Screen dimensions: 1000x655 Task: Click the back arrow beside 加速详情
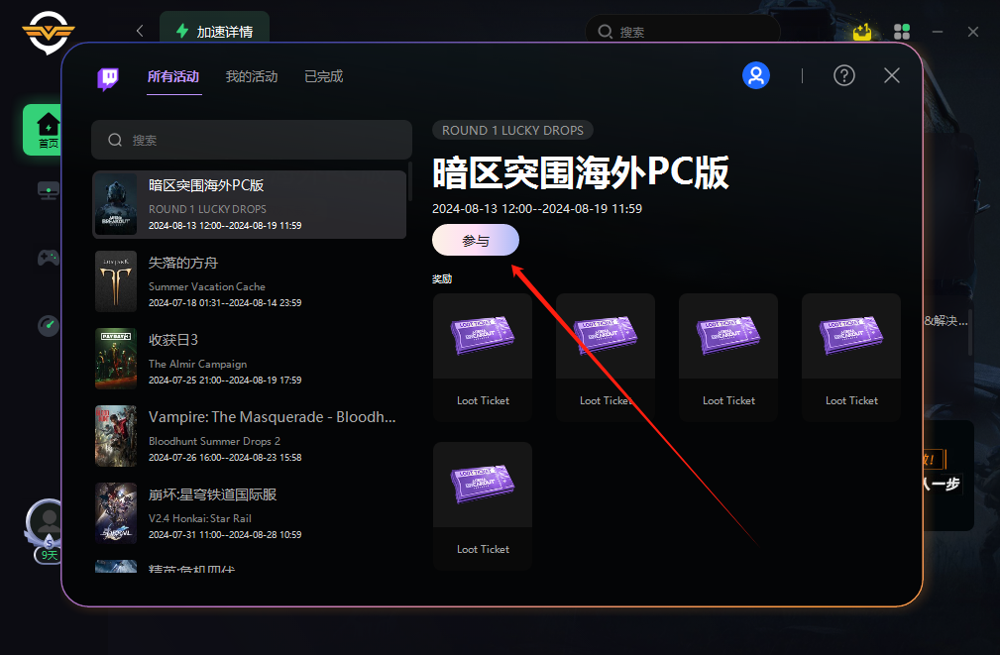[140, 32]
